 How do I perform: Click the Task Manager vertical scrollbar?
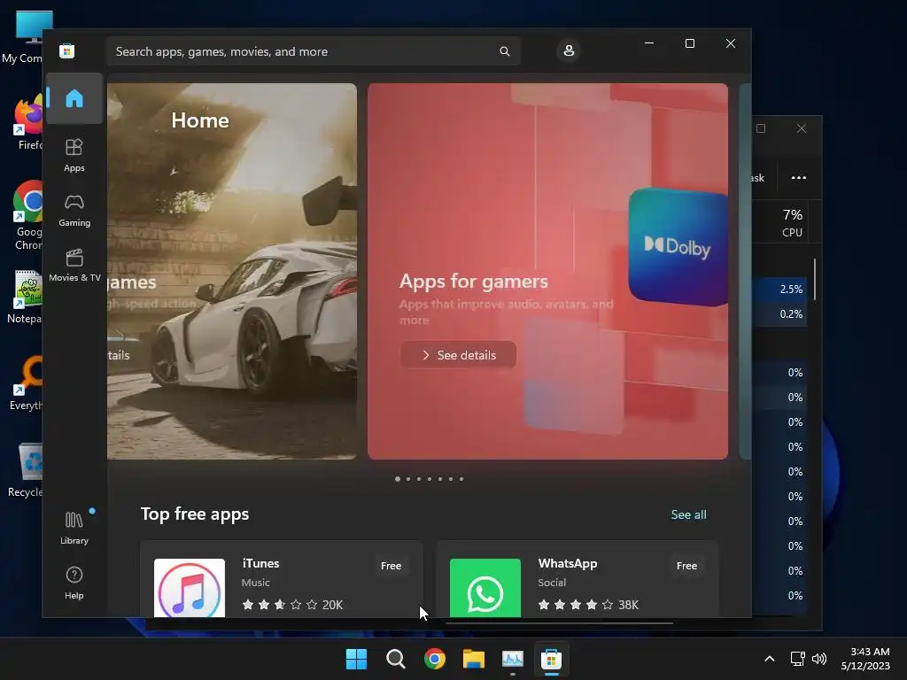815,279
